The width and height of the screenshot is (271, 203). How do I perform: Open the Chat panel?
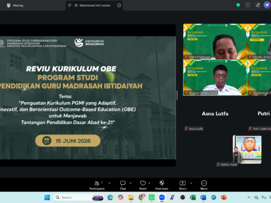click(123, 185)
